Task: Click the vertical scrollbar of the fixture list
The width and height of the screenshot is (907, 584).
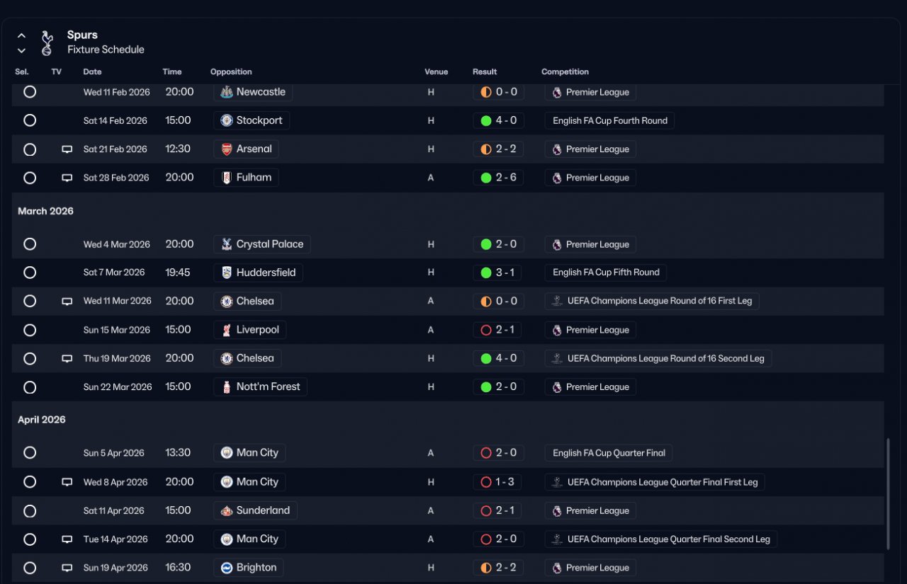Action: click(888, 493)
